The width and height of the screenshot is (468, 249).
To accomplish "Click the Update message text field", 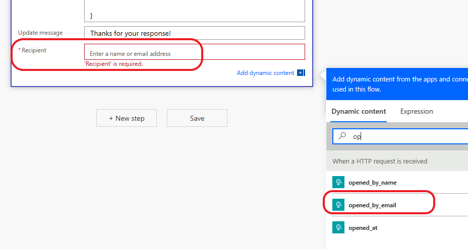I will 195,33.
